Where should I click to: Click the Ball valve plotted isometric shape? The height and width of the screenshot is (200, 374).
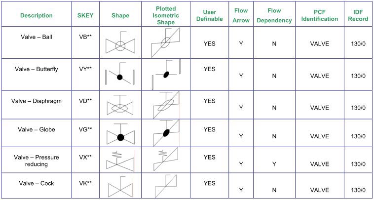(166, 43)
